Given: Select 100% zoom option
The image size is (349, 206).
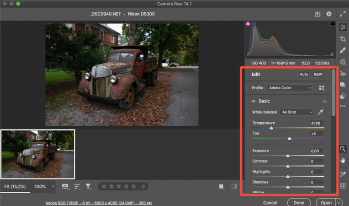Looking at the screenshot, I should 40,186.
